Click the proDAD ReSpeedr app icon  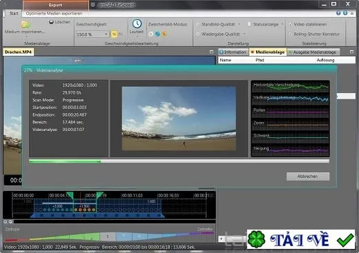93,5
